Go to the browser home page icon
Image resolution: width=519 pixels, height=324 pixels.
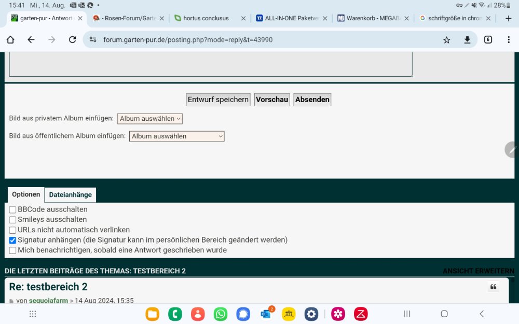click(x=10, y=40)
